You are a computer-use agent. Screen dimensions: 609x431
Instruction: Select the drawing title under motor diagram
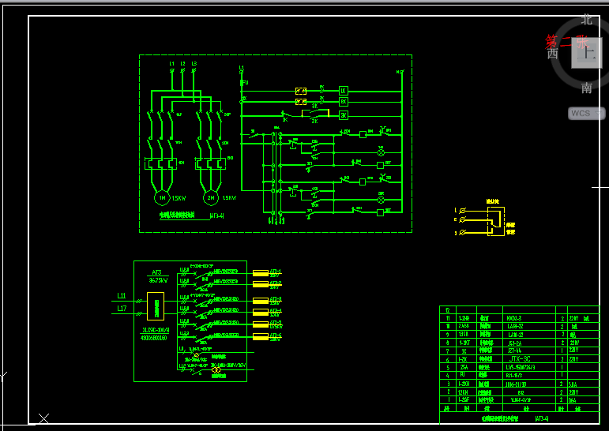(177, 215)
